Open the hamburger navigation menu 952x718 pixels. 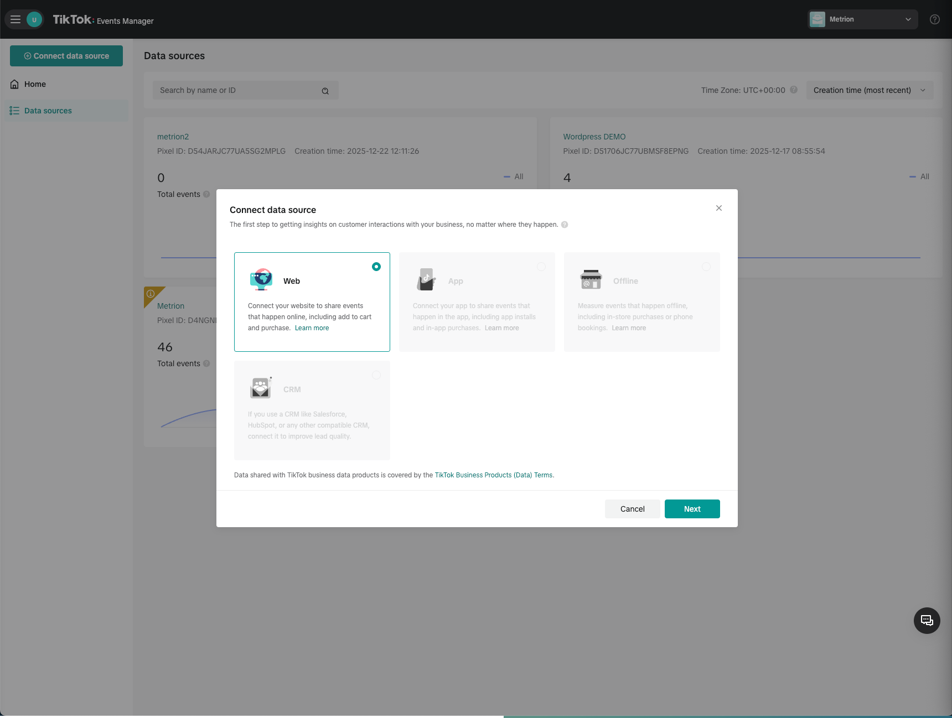click(x=15, y=19)
